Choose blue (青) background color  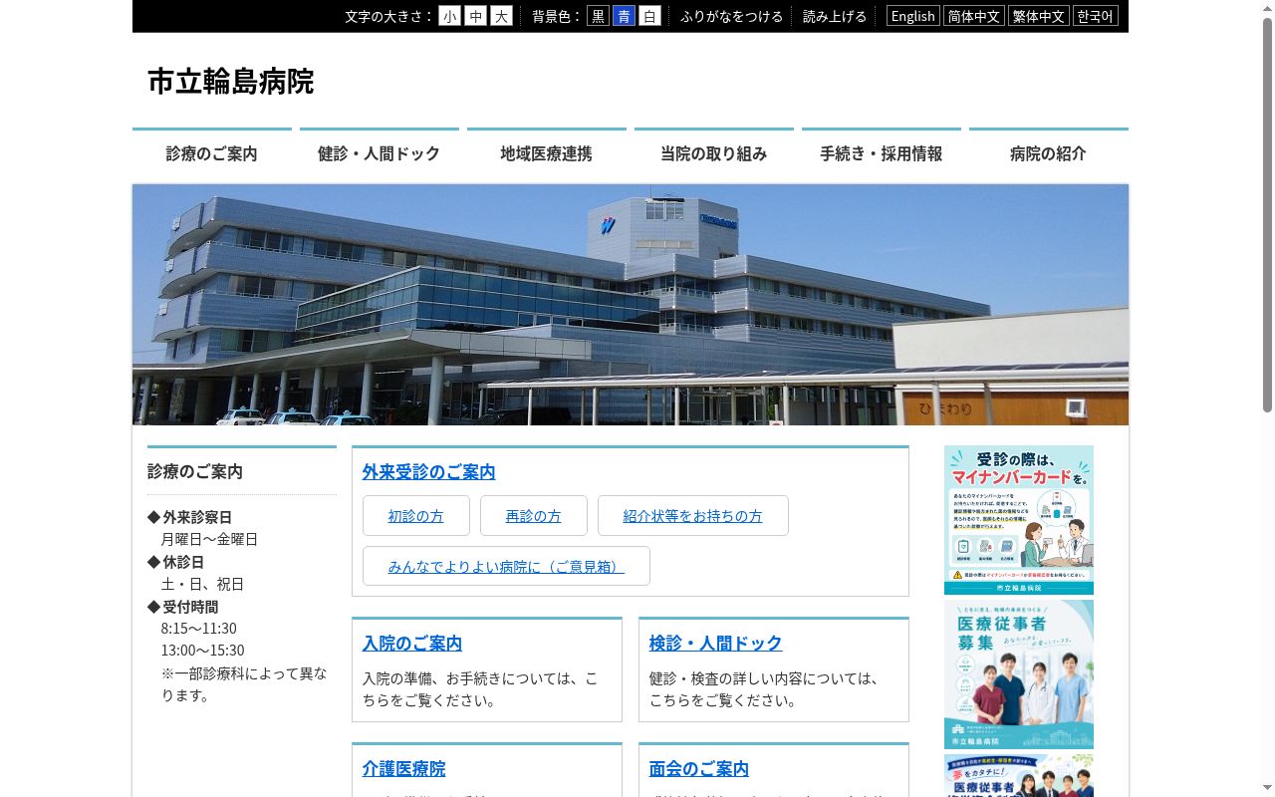click(x=624, y=16)
